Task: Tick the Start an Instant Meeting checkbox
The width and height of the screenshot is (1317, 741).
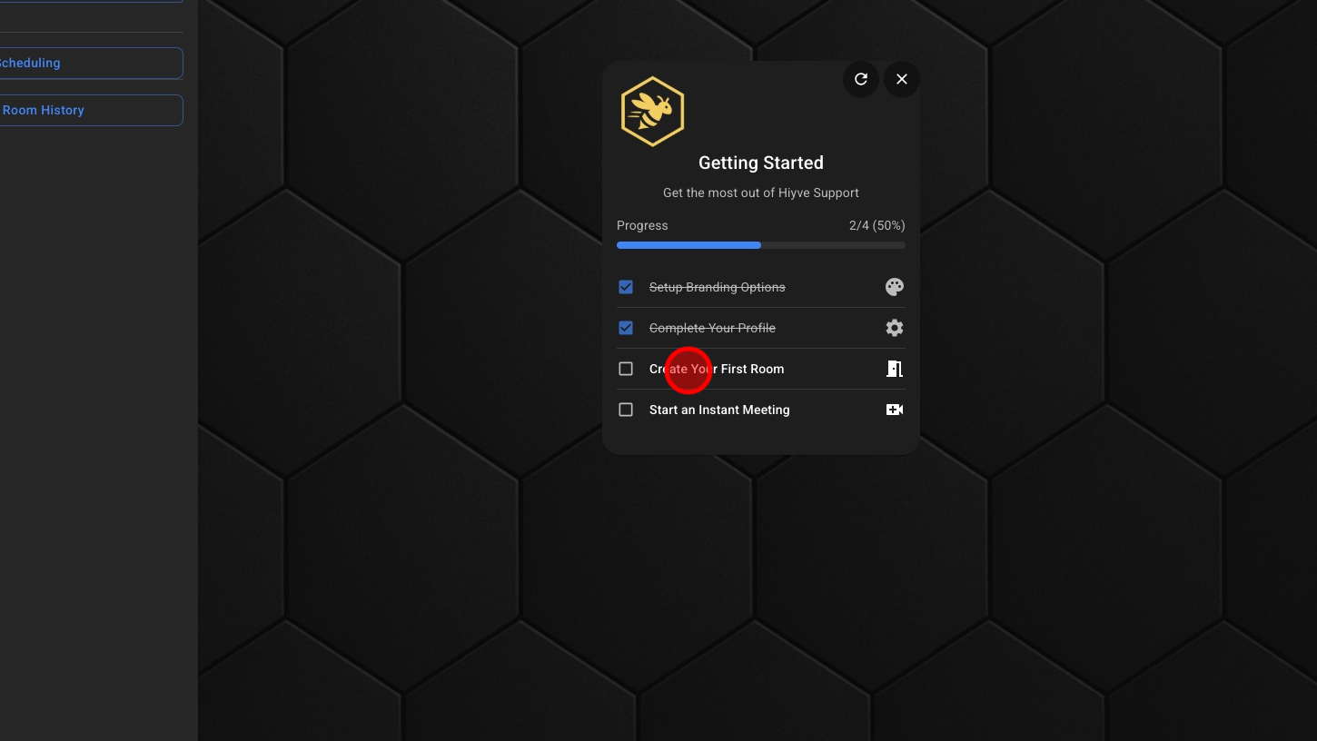Action: point(626,410)
